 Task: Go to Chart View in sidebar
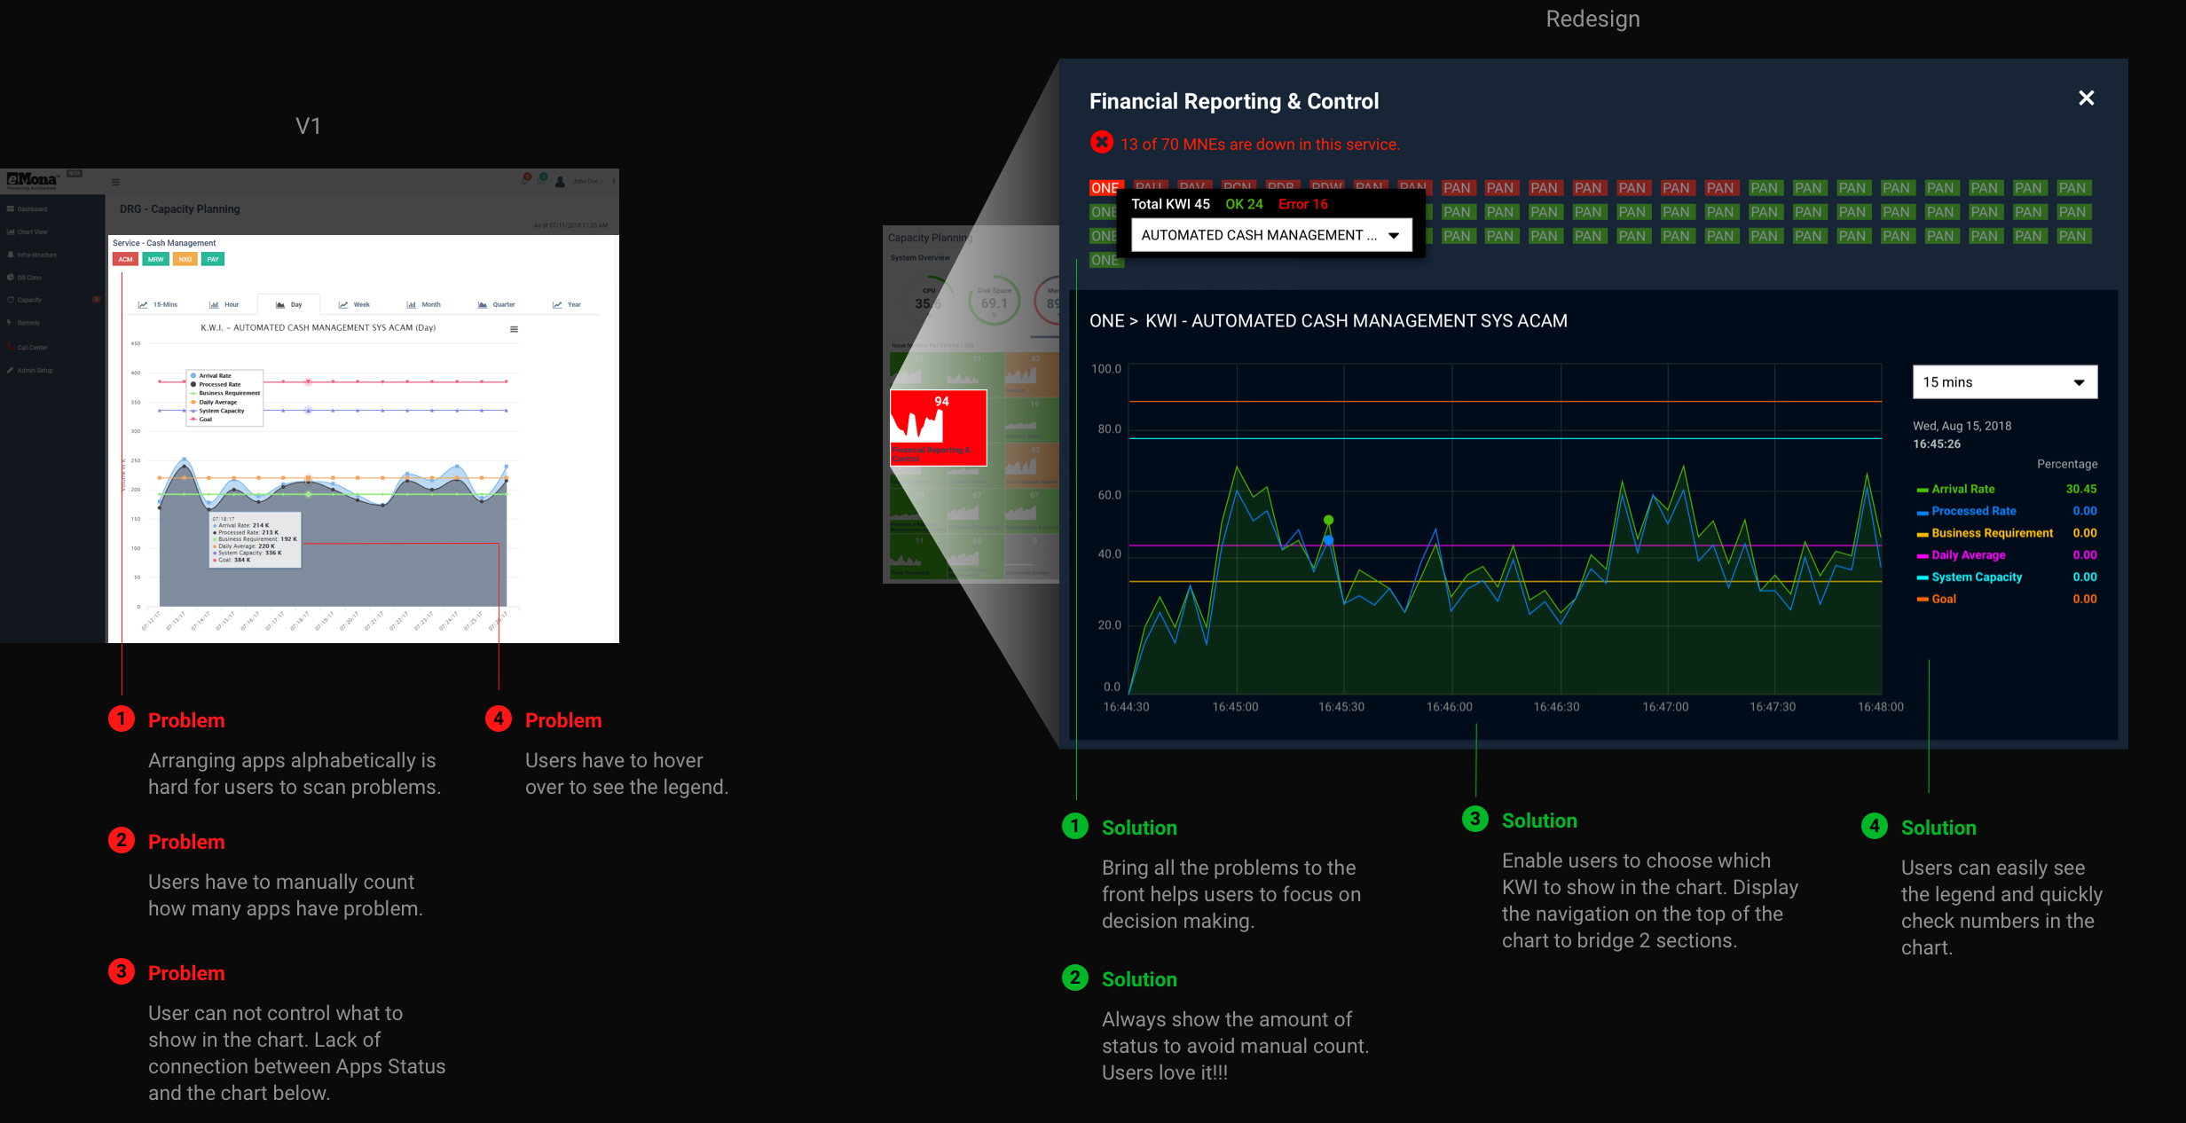click(32, 232)
